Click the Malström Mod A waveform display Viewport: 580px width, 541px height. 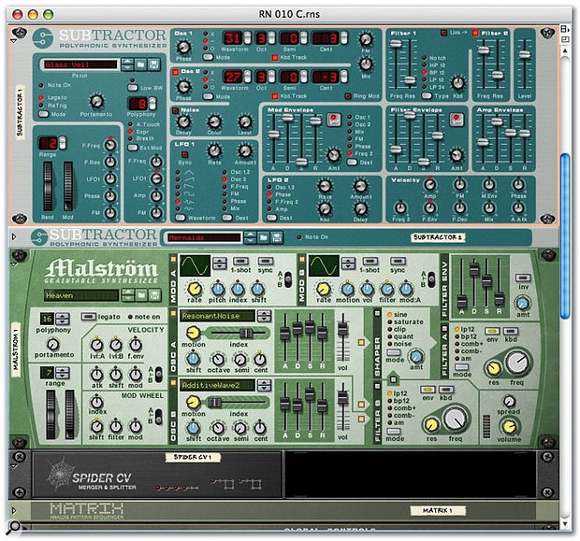(x=196, y=265)
